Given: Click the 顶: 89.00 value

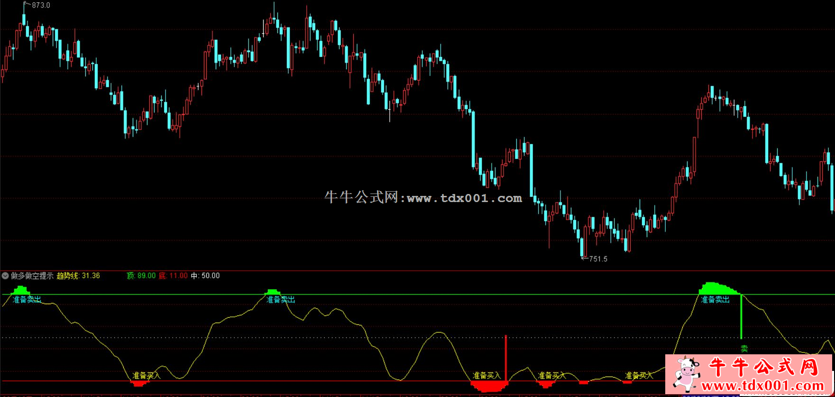Looking at the screenshot, I should (x=141, y=276).
